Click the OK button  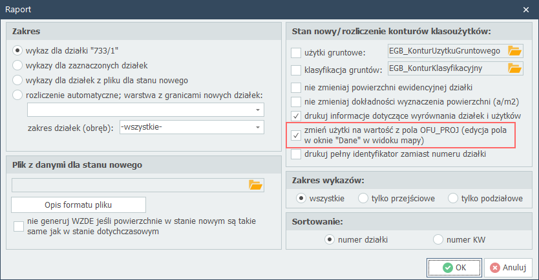(454, 267)
